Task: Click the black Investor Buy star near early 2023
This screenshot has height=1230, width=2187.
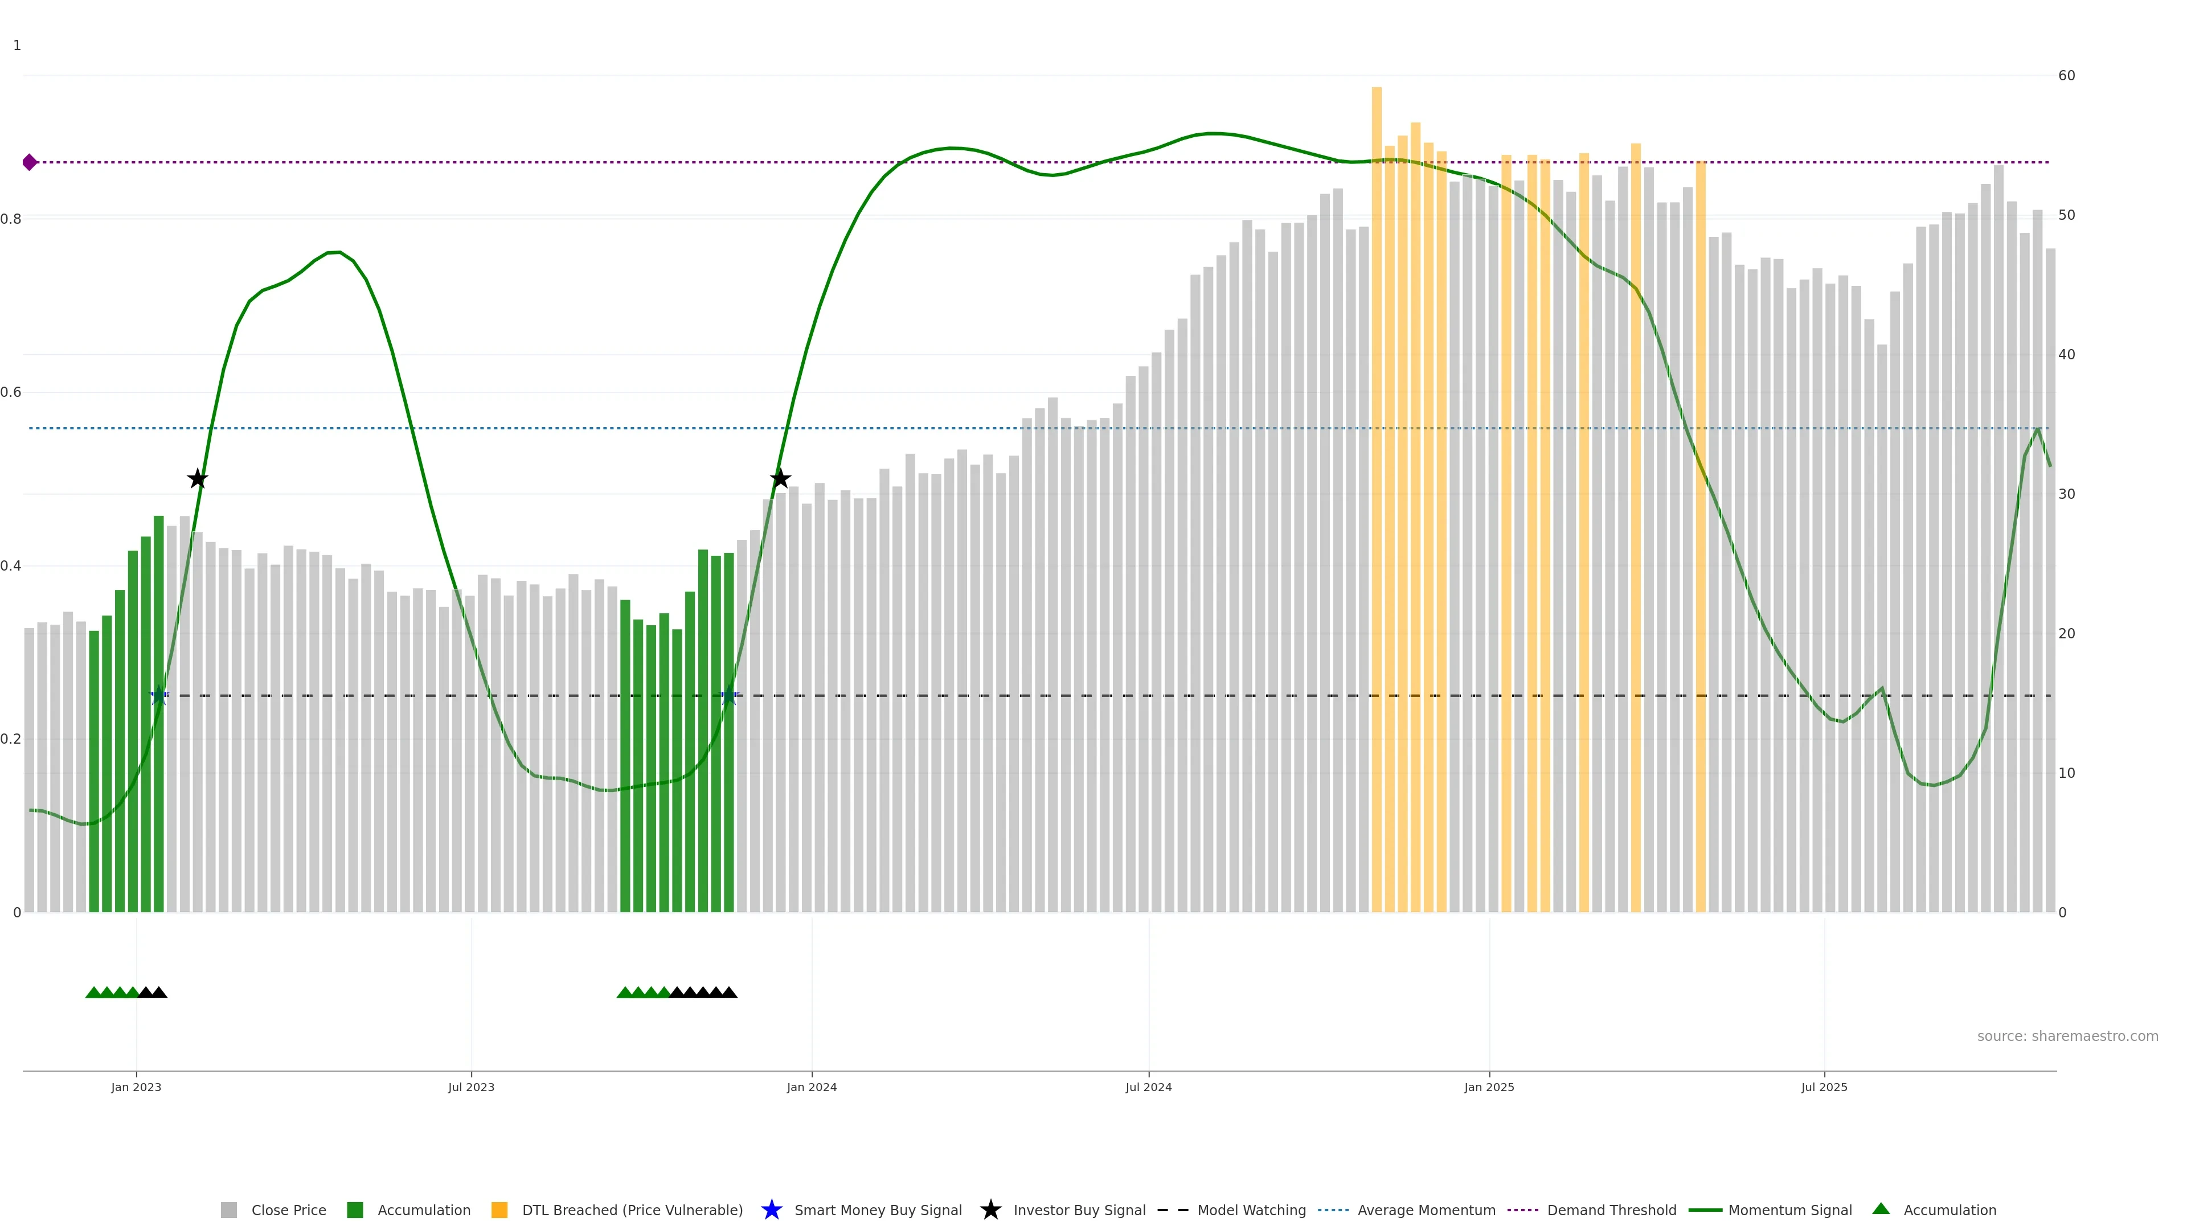Action: point(198,479)
